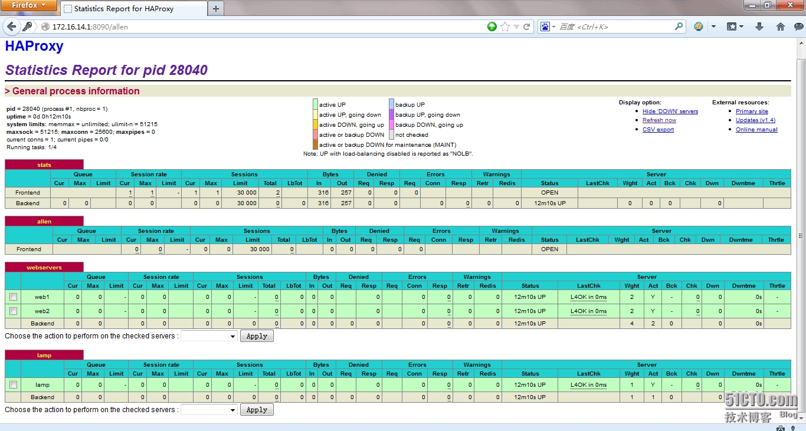This screenshot has width=806, height=431.
Task: Open the Online manual link
Action: tap(756, 130)
